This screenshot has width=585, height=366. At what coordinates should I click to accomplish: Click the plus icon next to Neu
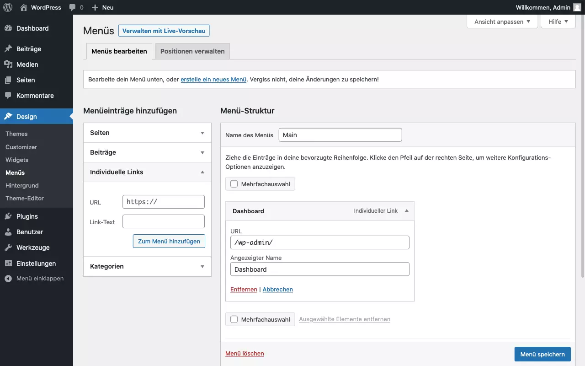coord(95,7)
